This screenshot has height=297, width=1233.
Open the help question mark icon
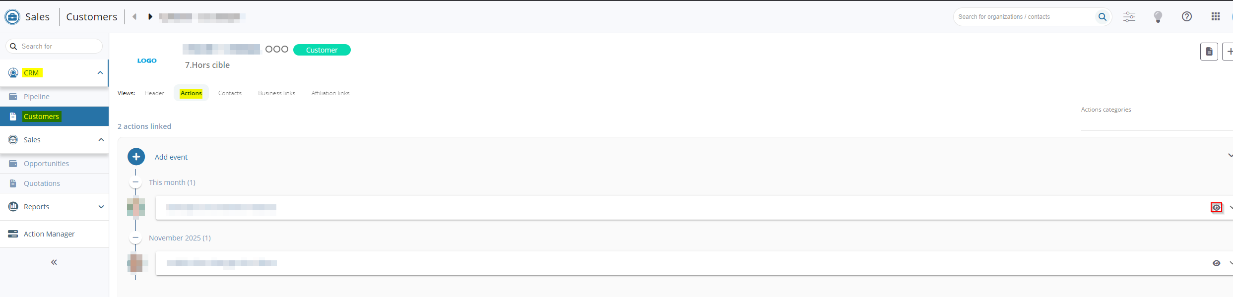(x=1186, y=17)
